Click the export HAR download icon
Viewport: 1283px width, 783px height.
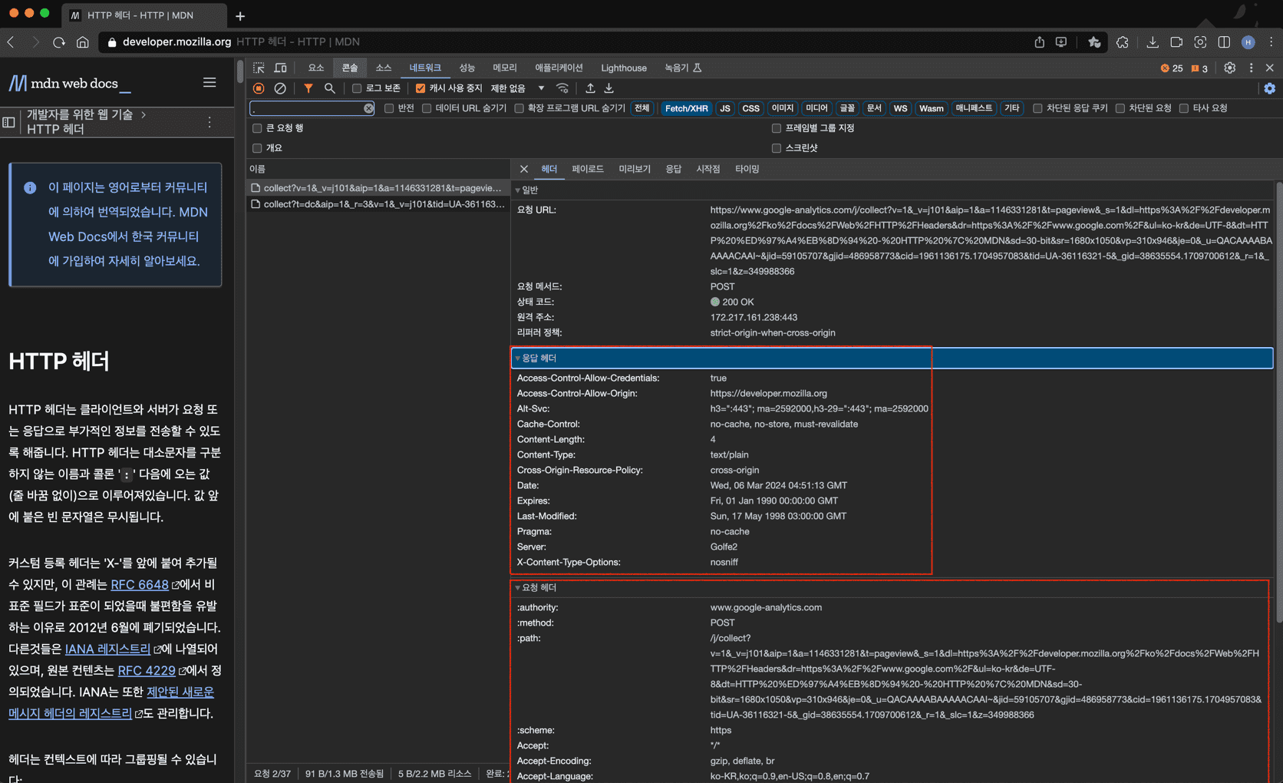coord(609,88)
